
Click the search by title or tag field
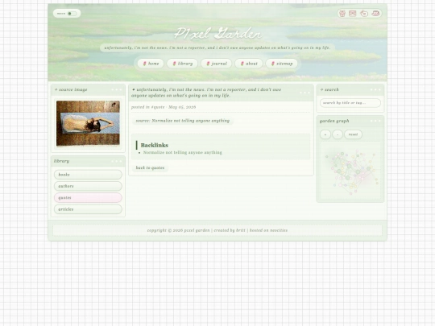[x=350, y=103]
